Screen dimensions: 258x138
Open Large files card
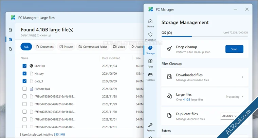click(x=205, y=96)
